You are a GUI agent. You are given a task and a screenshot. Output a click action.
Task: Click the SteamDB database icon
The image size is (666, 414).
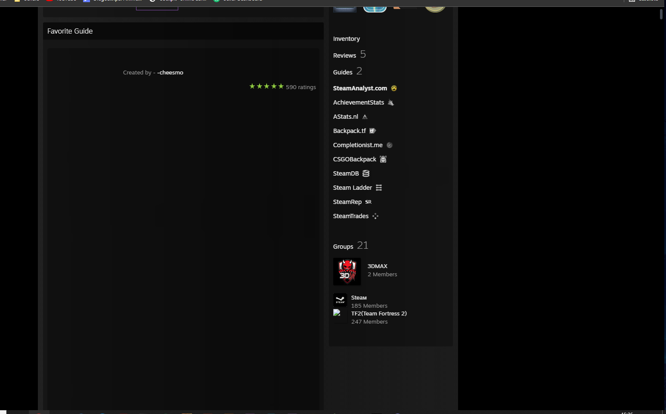click(x=366, y=173)
